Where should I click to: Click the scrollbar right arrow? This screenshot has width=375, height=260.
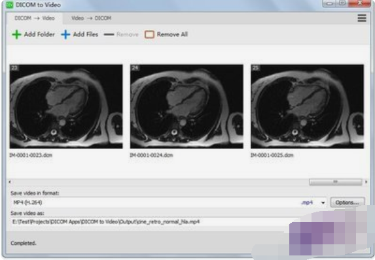coord(366,182)
